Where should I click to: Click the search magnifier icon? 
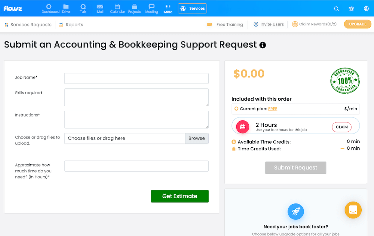(x=337, y=9)
